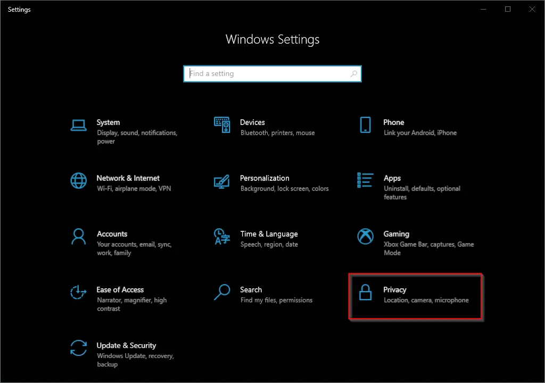The width and height of the screenshot is (545, 383).
Task: Click the Time & Language clock icon
Action: pos(222,236)
